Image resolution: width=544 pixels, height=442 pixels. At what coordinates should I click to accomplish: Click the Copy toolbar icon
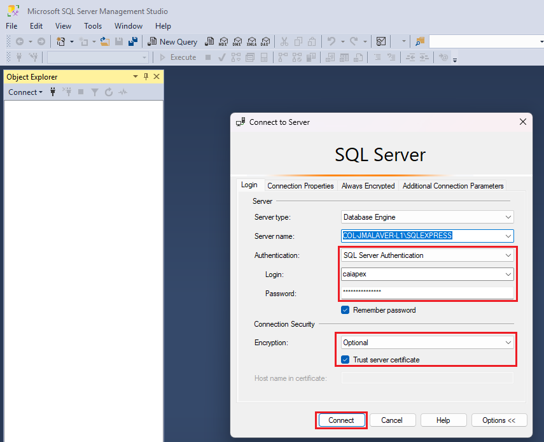(298, 41)
